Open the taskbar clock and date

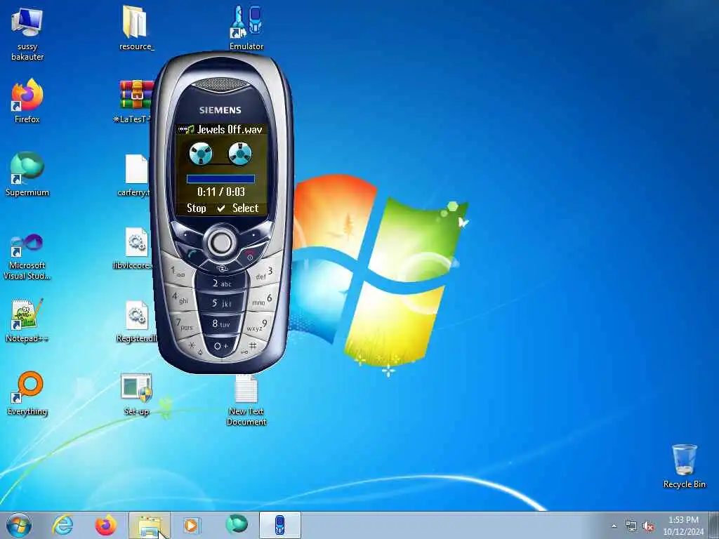(683, 525)
